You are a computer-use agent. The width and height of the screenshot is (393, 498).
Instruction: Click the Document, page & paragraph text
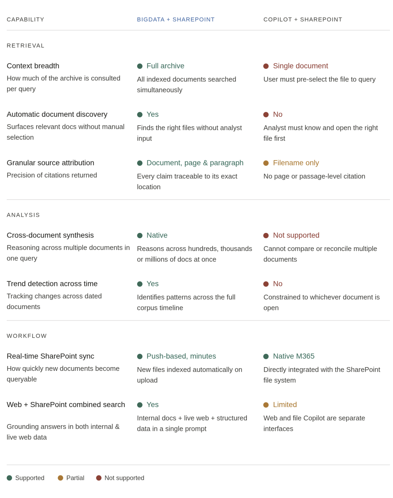(195, 163)
